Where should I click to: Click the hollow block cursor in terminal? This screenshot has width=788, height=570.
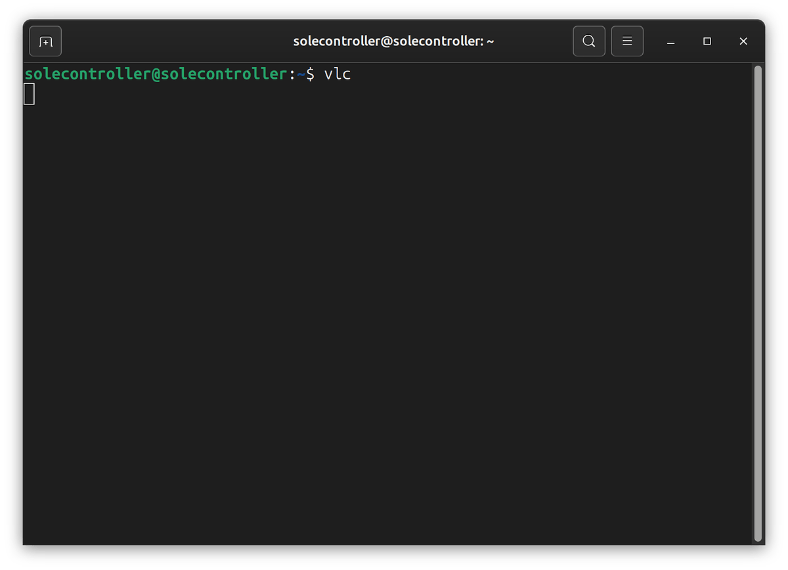click(30, 95)
